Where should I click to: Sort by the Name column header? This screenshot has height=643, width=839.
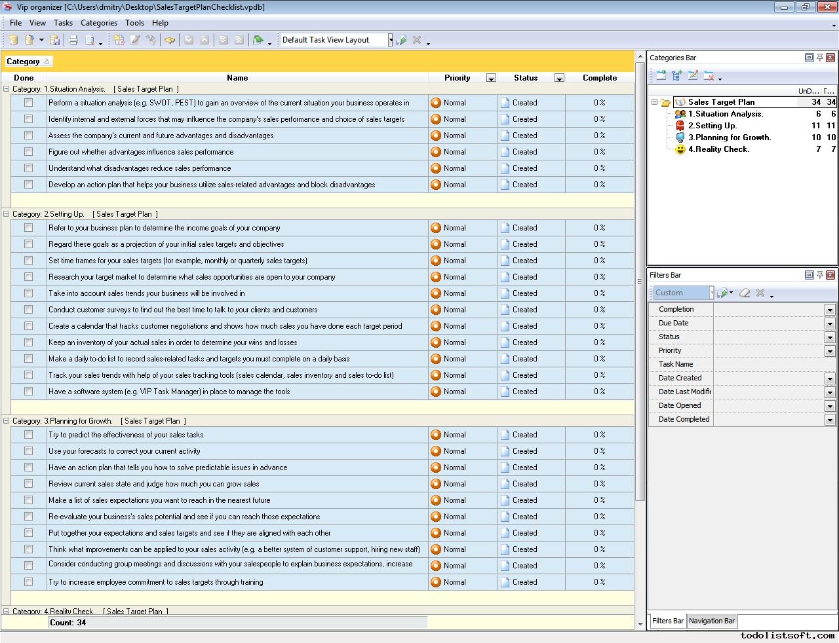[237, 78]
